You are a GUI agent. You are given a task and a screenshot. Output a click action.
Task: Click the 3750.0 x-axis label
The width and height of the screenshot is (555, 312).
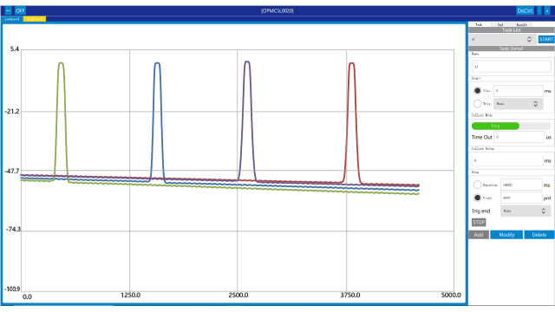pyautogui.click(x=350, y=295)
